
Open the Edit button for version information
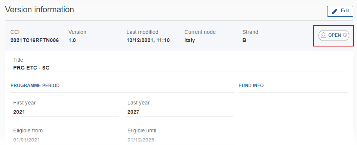pos(340,11)
